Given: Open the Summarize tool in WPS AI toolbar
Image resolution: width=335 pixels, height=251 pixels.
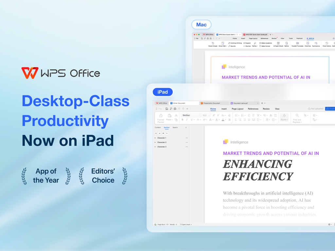Looking at the screenshot, I should coord(316,43).
